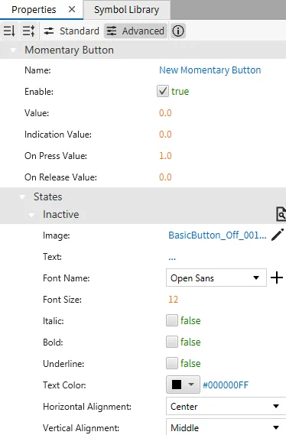Click the collapse all categories icon

point(9,31)
